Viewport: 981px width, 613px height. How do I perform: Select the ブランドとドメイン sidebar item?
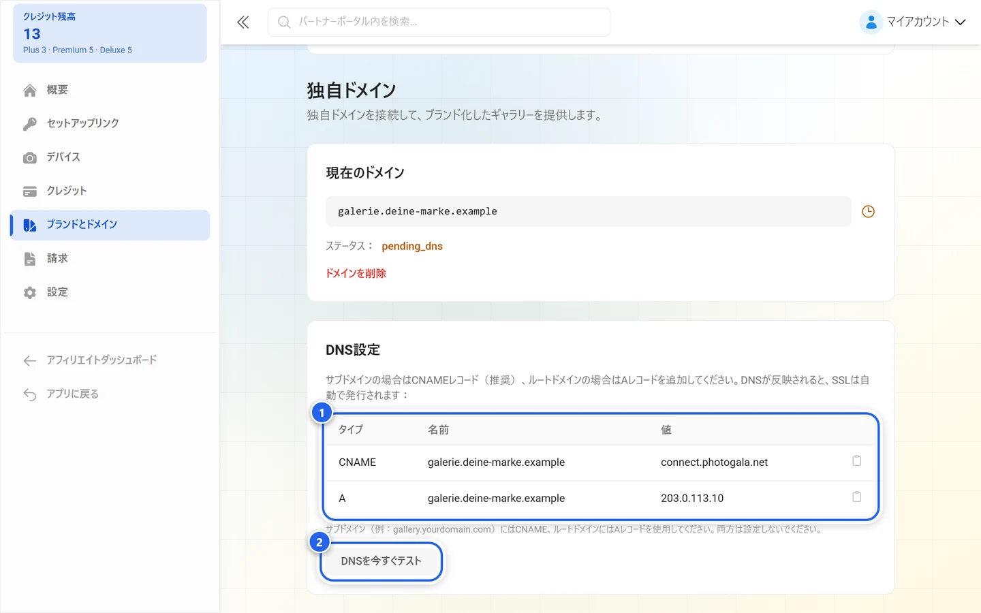click(x=110, y=225)
